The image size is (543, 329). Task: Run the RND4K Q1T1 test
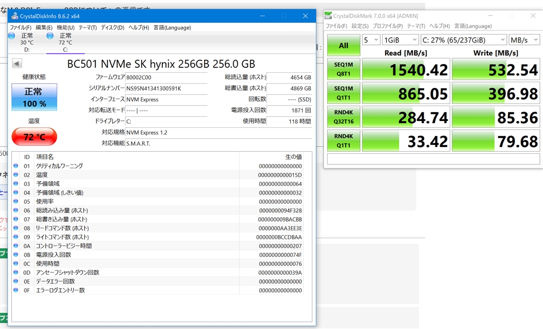point(344,141)
